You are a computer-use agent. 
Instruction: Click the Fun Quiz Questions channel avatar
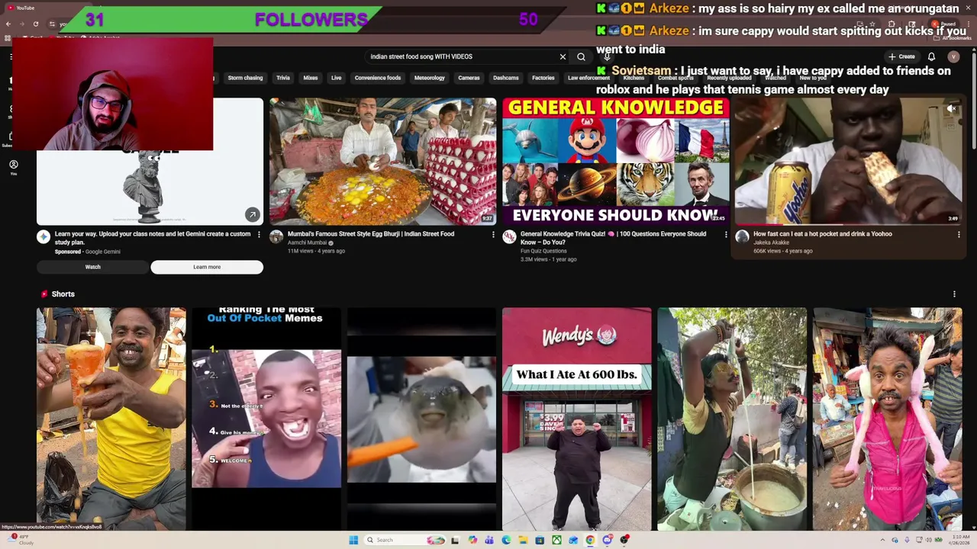coord(509,237)
